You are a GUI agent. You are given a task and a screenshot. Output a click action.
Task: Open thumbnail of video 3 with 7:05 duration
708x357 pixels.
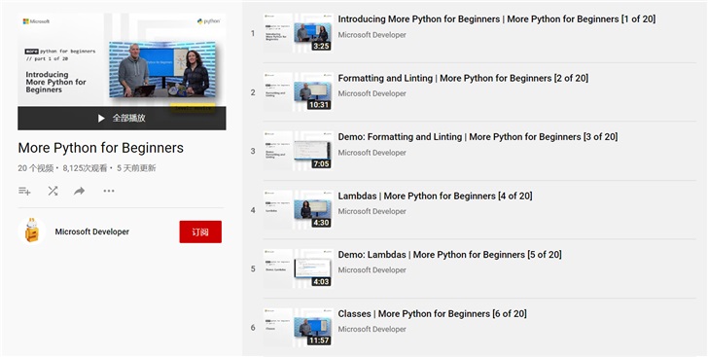coord(298,151)
